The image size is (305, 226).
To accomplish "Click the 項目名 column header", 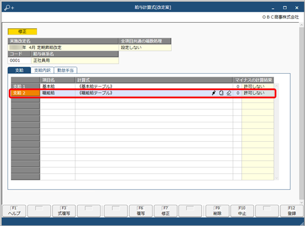I will (x=57, y=80).
